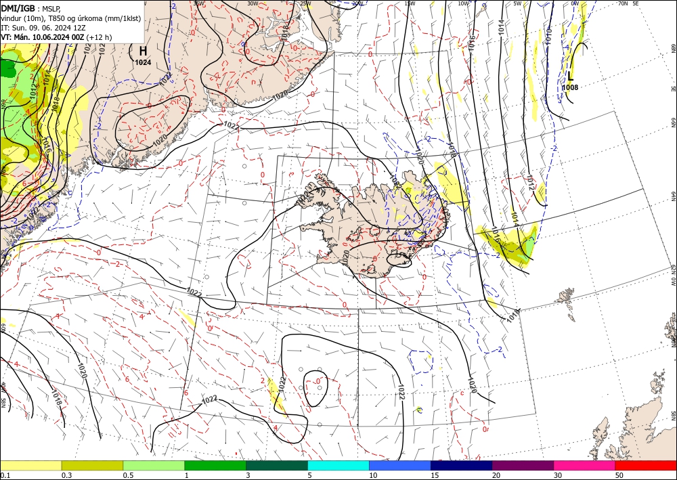
Task: Click the cyan 5 mm legend swatch
Action: pos(338,465)
